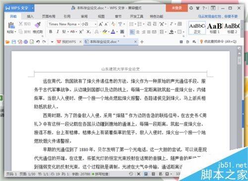Select the Format Painter brush
The image size is (248, 181).
coord(38,25)
